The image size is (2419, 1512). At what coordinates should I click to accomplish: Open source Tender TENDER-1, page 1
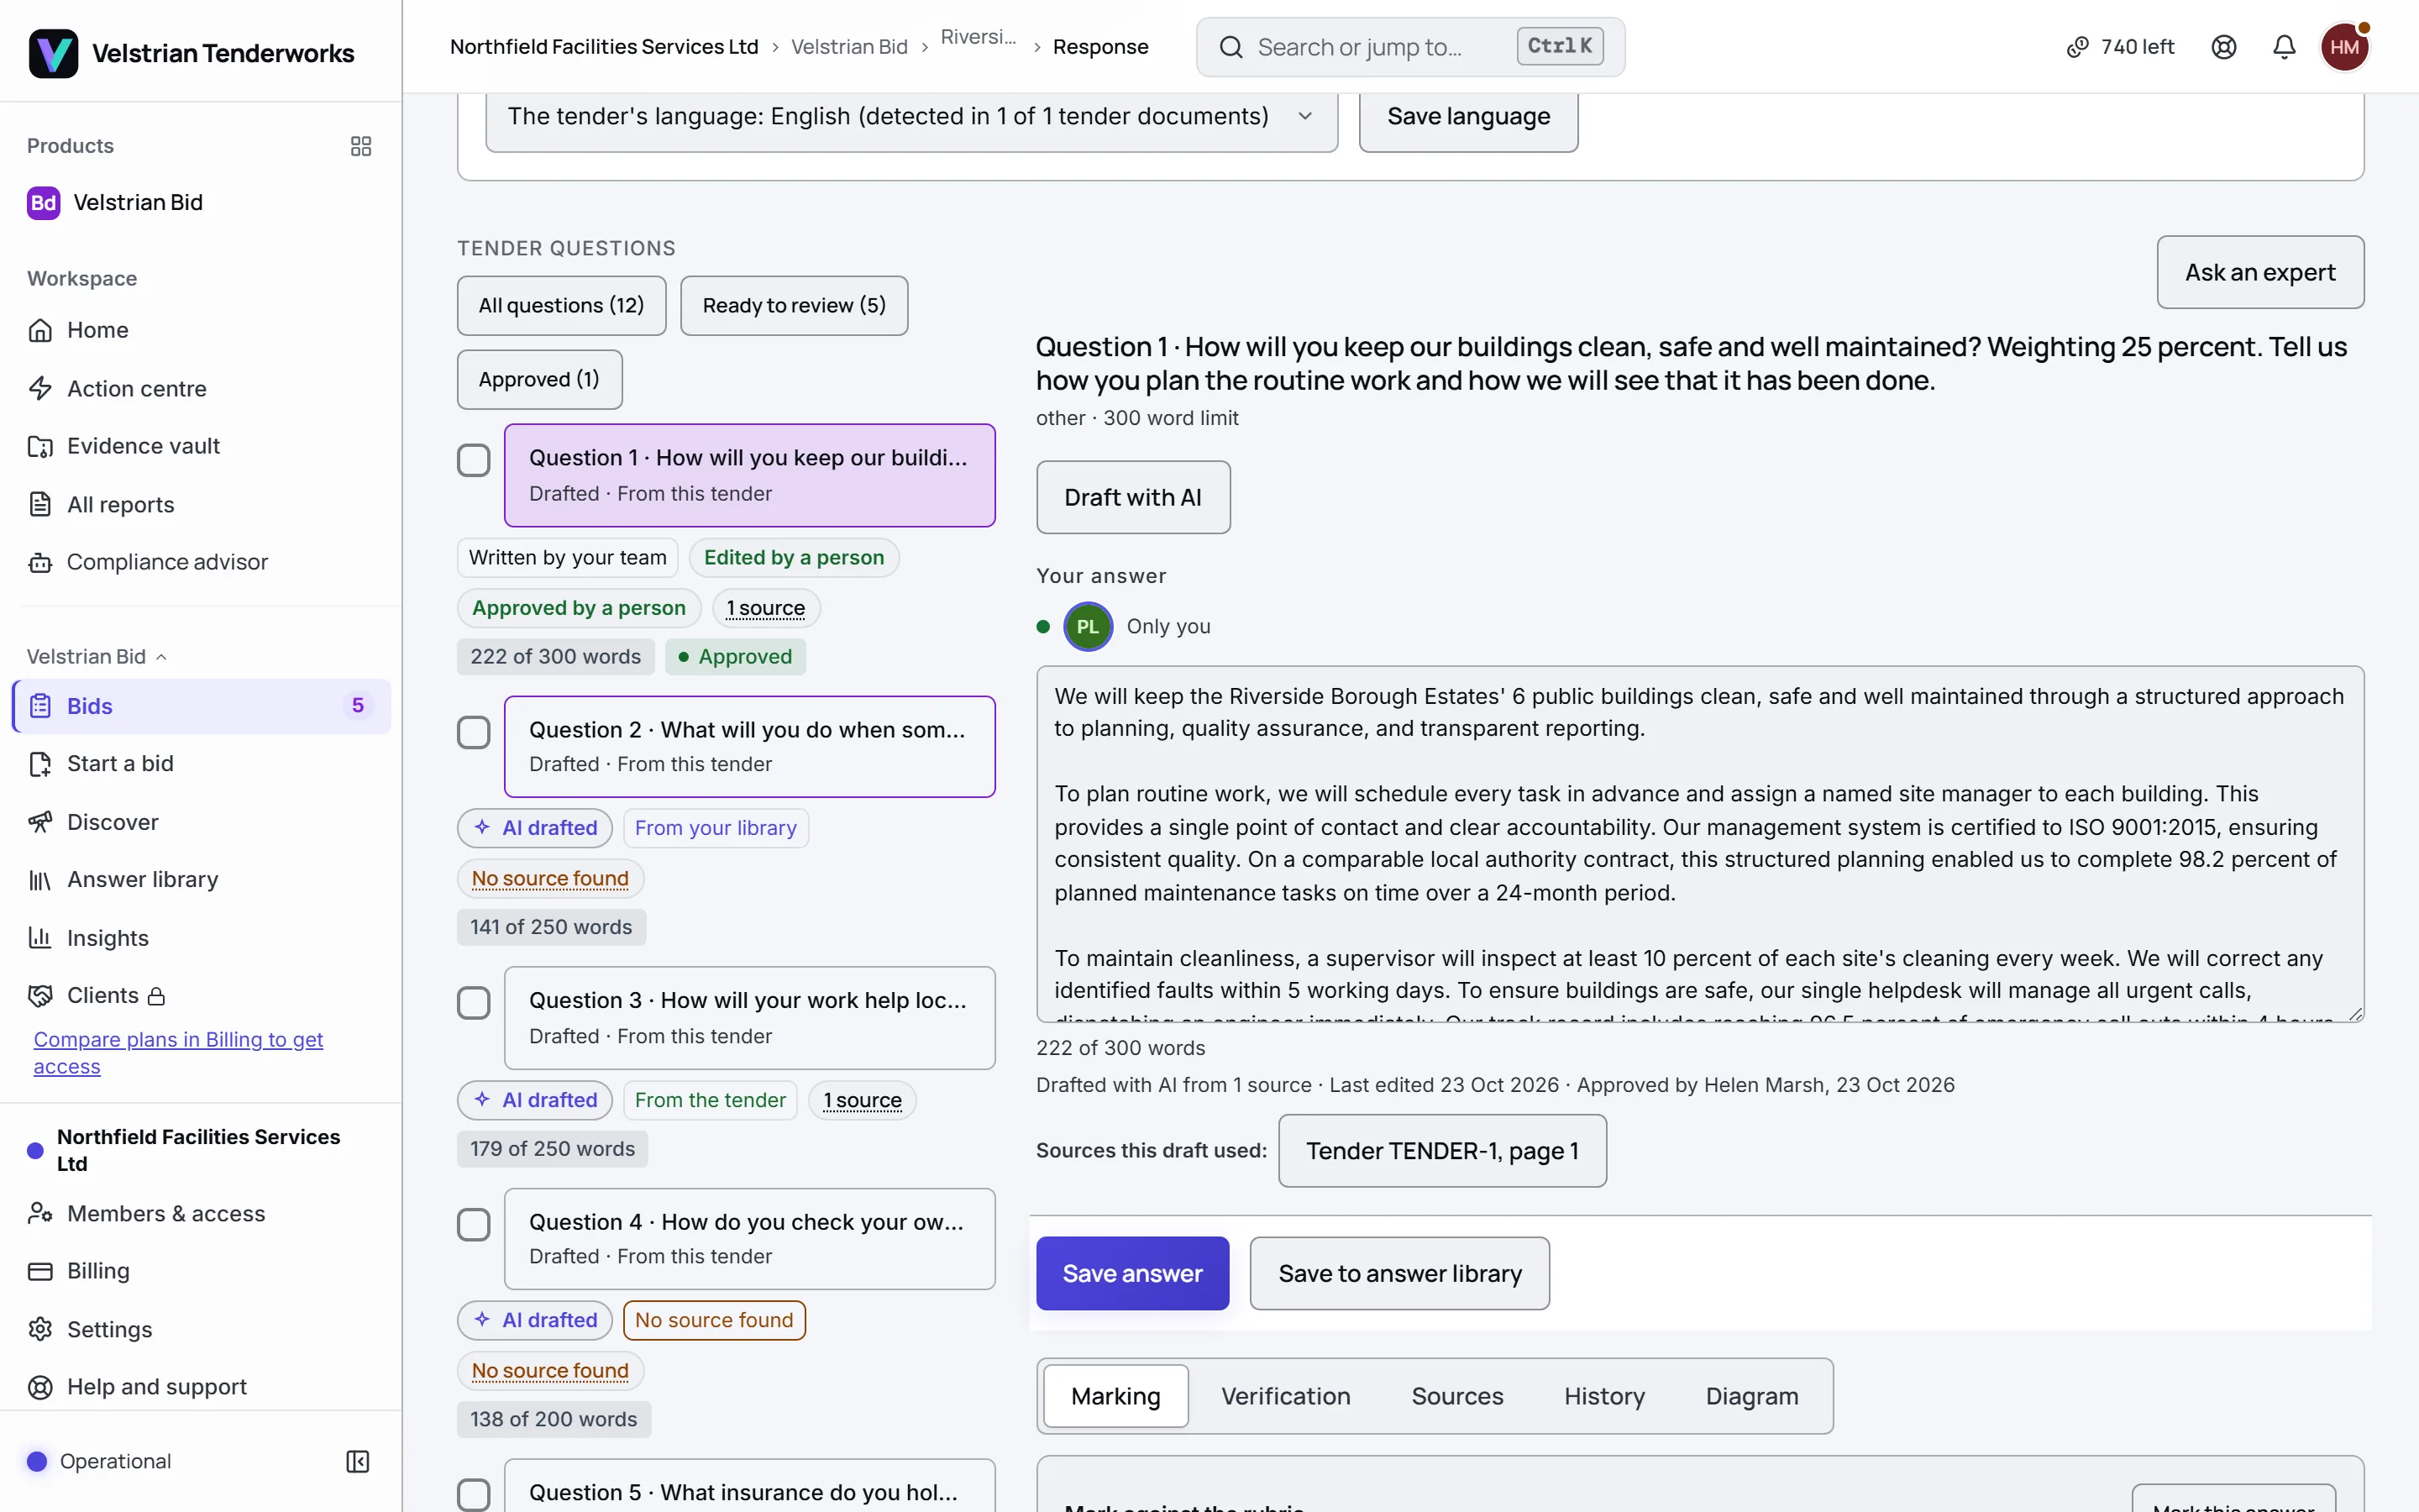coord(1441,1151)
